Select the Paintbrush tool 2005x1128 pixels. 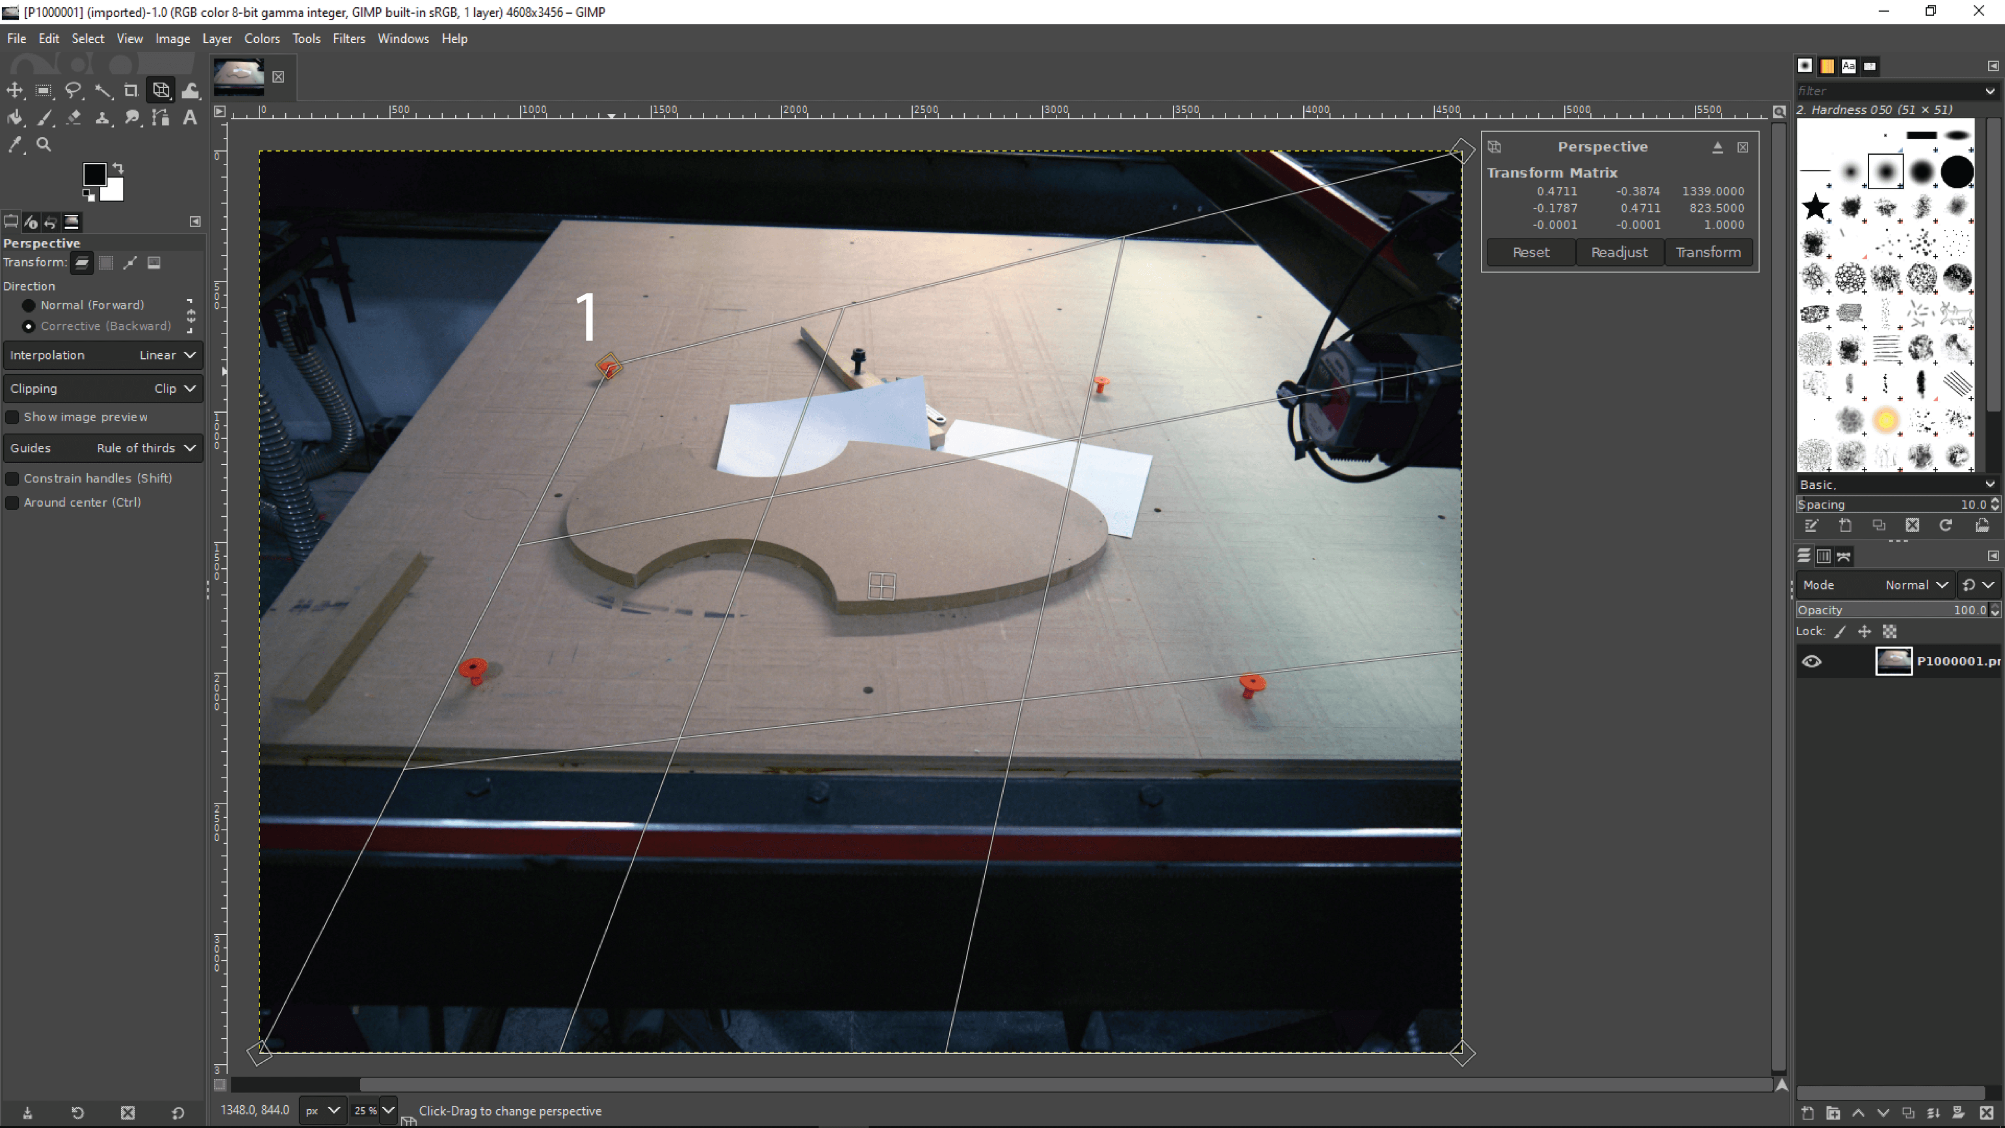44,118
